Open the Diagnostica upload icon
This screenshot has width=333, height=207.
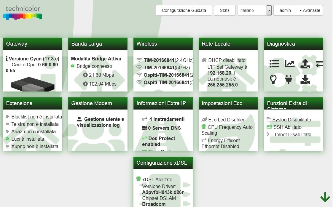pos(305,64)
